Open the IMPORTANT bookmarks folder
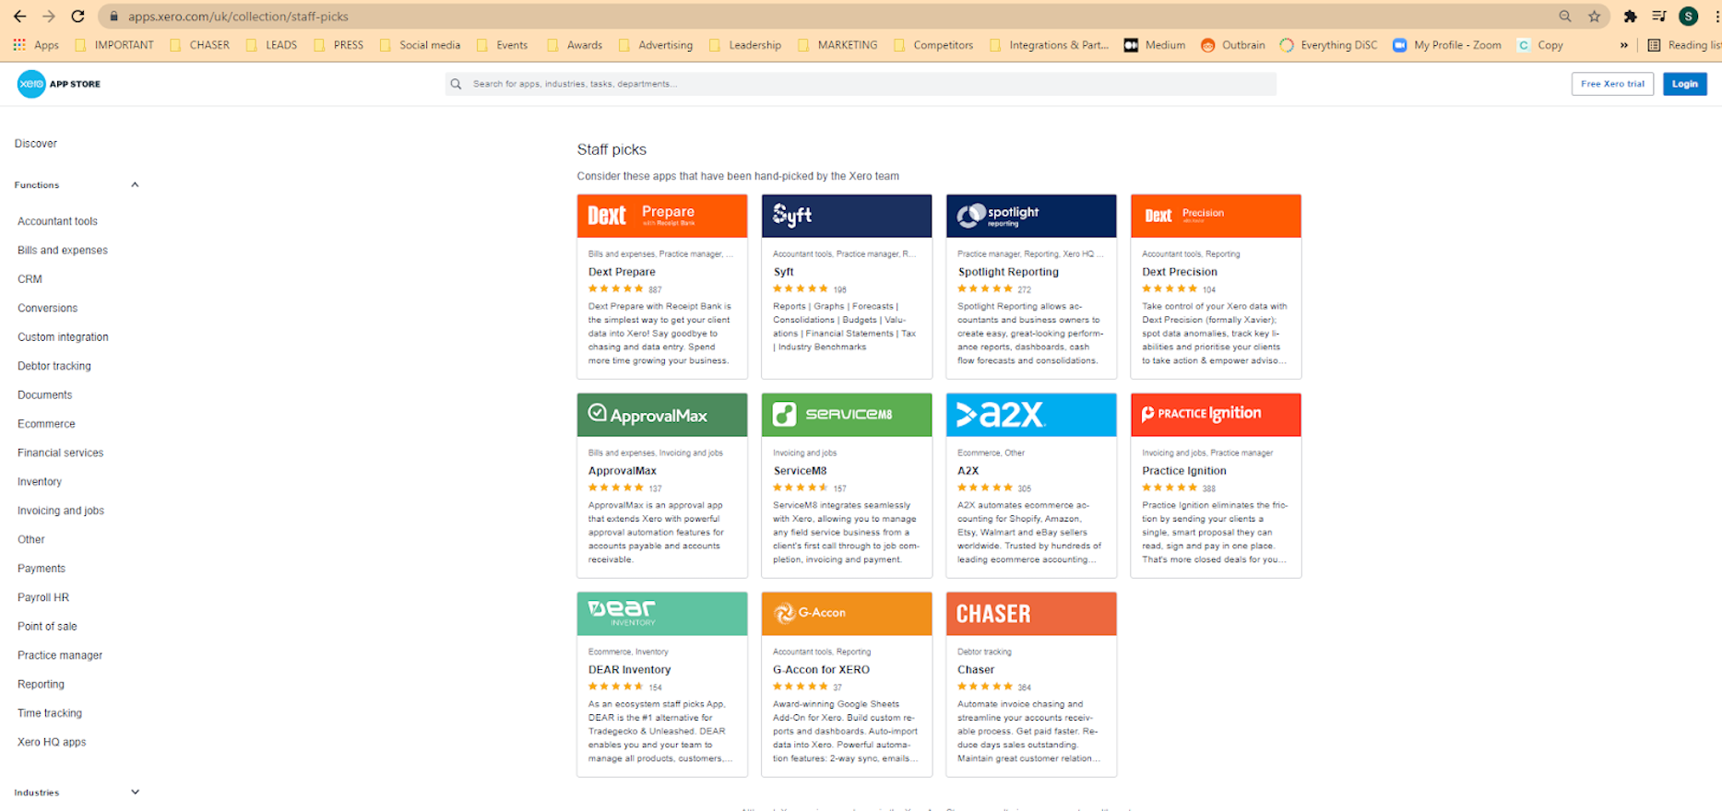1722x811 pixels. [x=114, y=45]
